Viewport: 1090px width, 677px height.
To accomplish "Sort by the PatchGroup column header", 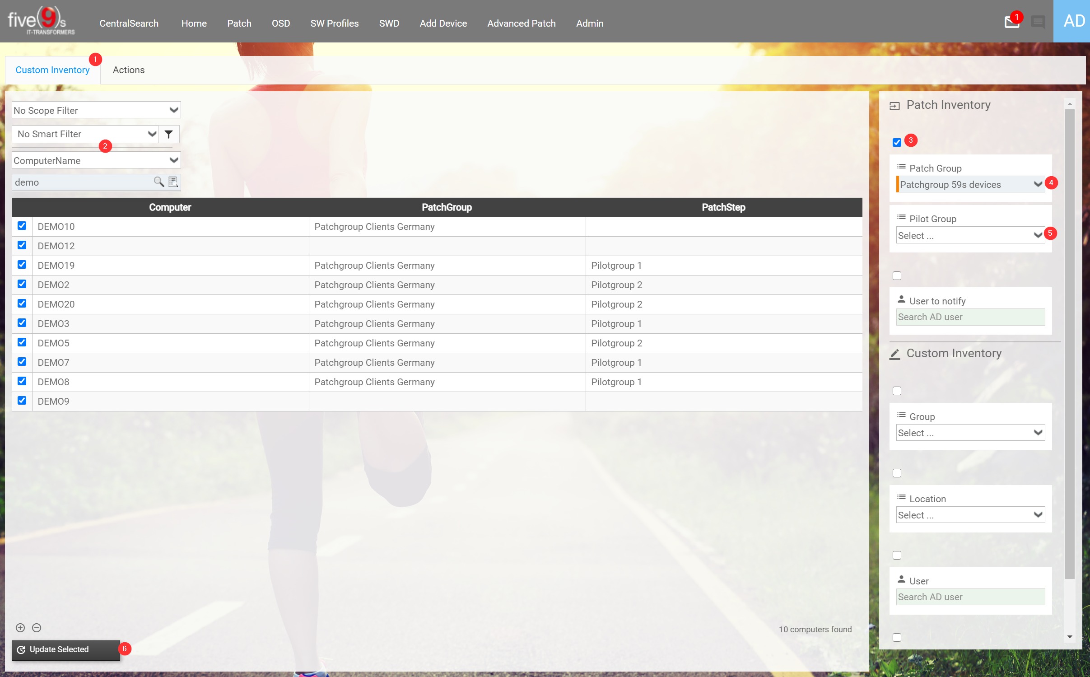I will pyautogui.click(x=447, y=207).
